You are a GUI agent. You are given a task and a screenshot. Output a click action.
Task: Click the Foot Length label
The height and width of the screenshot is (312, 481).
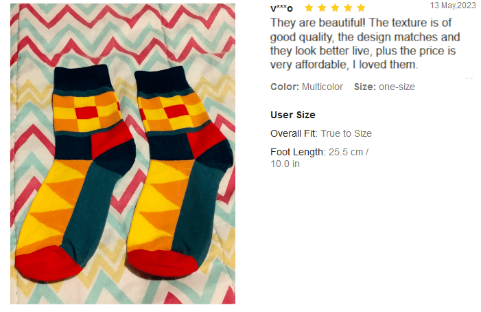point(296,152)
